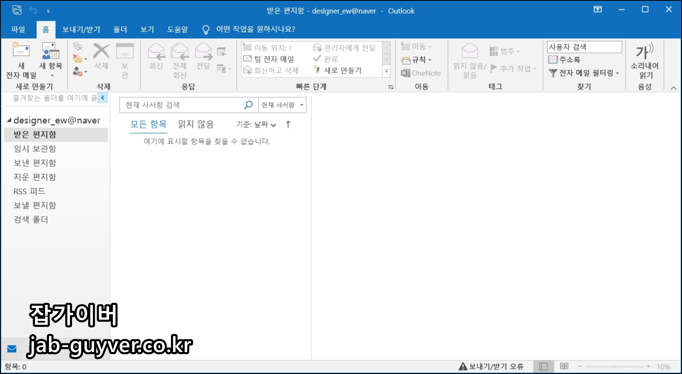This screenshot has width=682, height=374.
Task: Switch to reading view in status bar
Action: click(564, 366)
